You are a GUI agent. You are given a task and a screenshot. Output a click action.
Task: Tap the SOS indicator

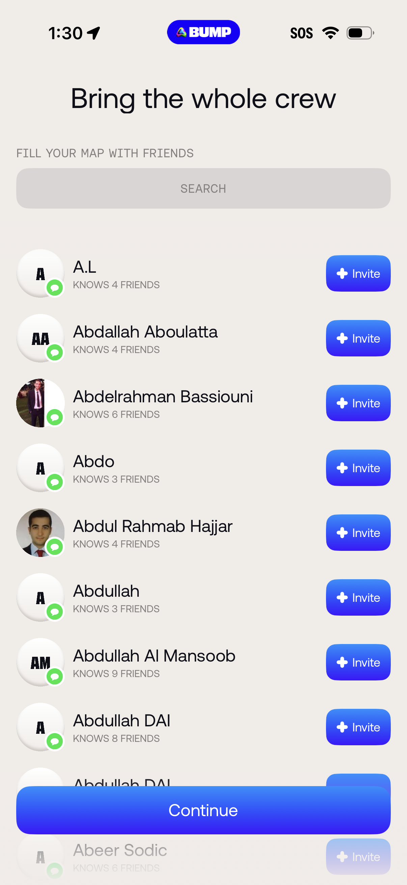point(302,33)
